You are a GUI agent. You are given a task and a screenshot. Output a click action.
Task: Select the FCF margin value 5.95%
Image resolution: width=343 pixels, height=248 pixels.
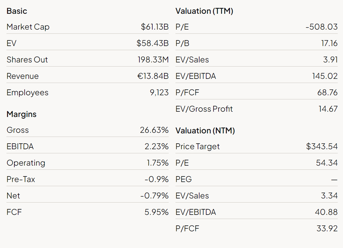156,212
